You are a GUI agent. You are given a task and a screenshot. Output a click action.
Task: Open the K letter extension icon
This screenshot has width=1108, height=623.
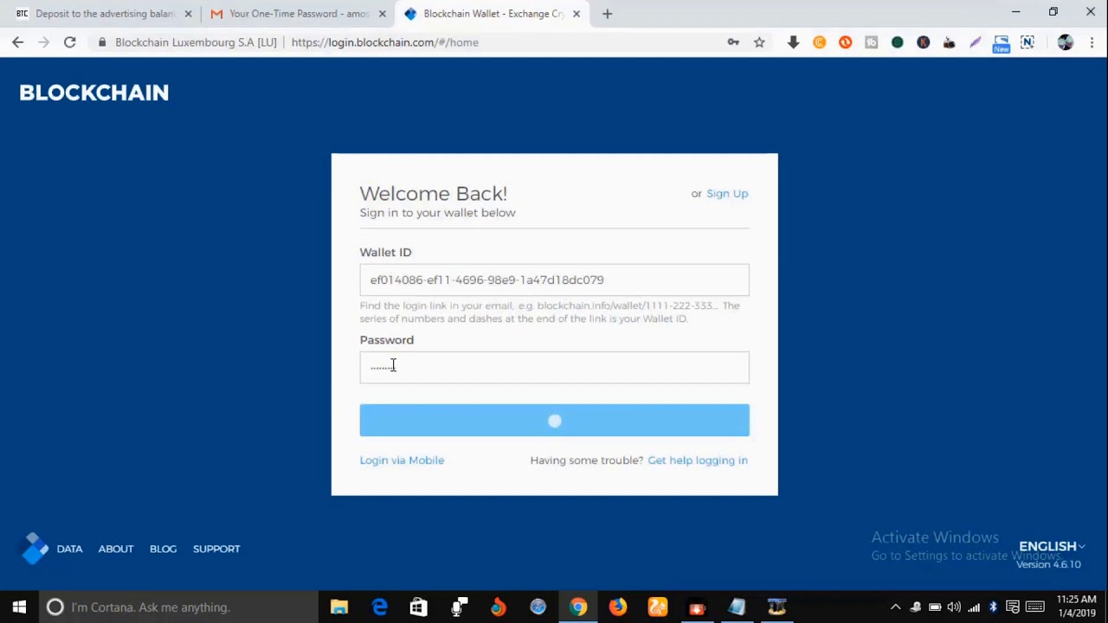click(923, 42)
